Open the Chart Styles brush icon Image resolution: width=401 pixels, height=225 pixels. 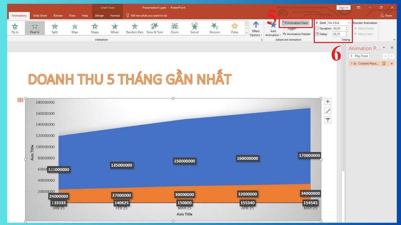(327, 110)
